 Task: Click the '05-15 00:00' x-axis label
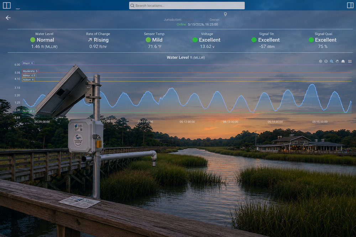pos(320,122)
